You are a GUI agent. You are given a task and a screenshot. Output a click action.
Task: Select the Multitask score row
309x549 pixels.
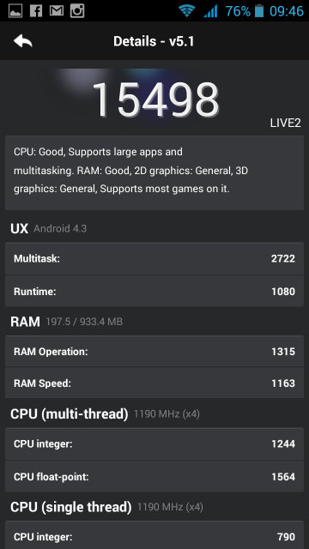pyautogui.click(x=154, y=259)
